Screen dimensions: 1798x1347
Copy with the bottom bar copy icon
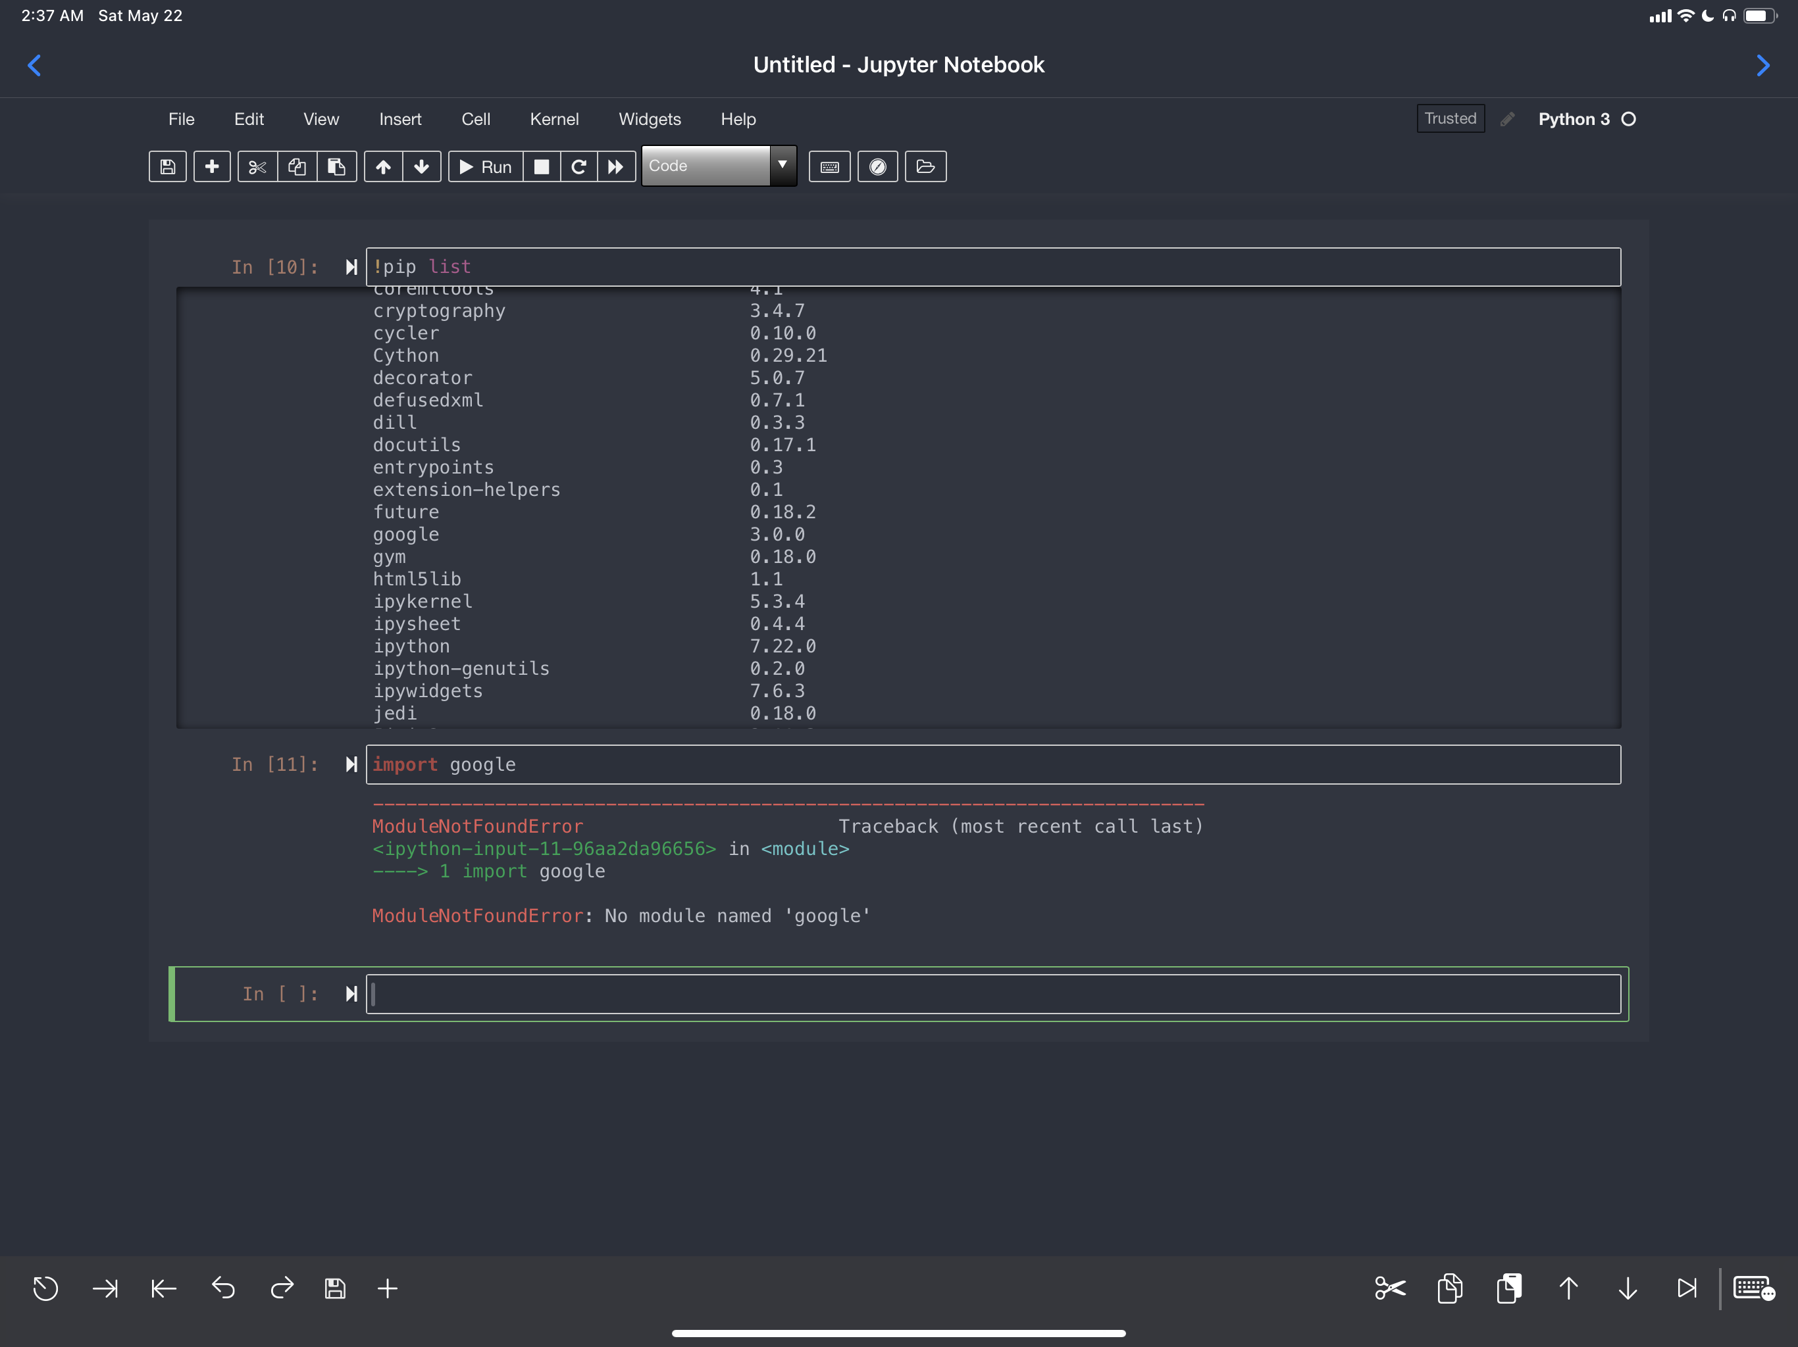(x=1450, y=1288)
